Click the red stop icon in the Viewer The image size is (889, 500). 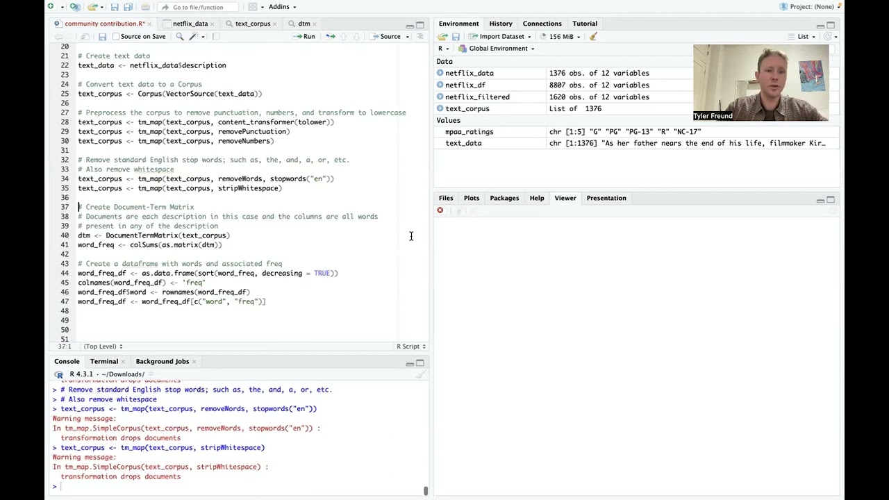(440, 210)
